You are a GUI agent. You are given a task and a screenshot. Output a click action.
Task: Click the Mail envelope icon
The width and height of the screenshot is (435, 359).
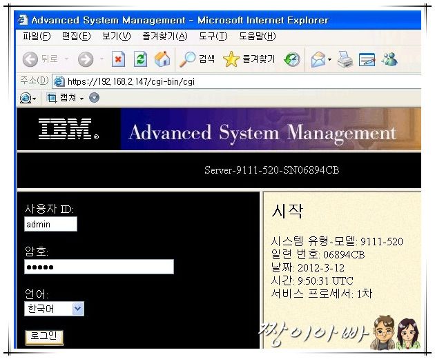318,59
